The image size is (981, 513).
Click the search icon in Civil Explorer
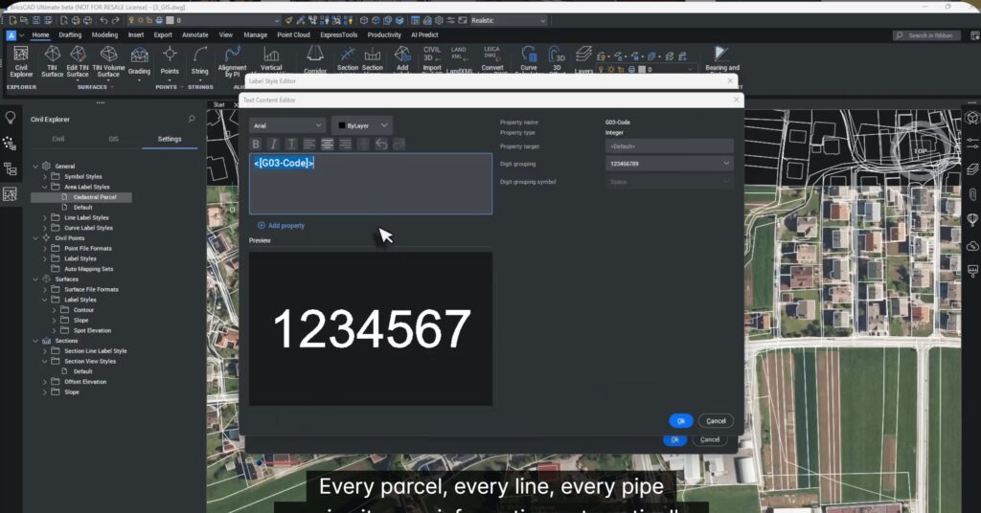click(192, 119)
